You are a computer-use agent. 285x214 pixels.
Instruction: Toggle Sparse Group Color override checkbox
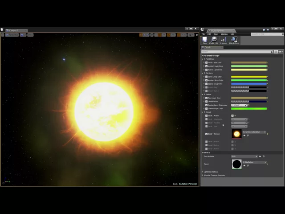(206, 84)
